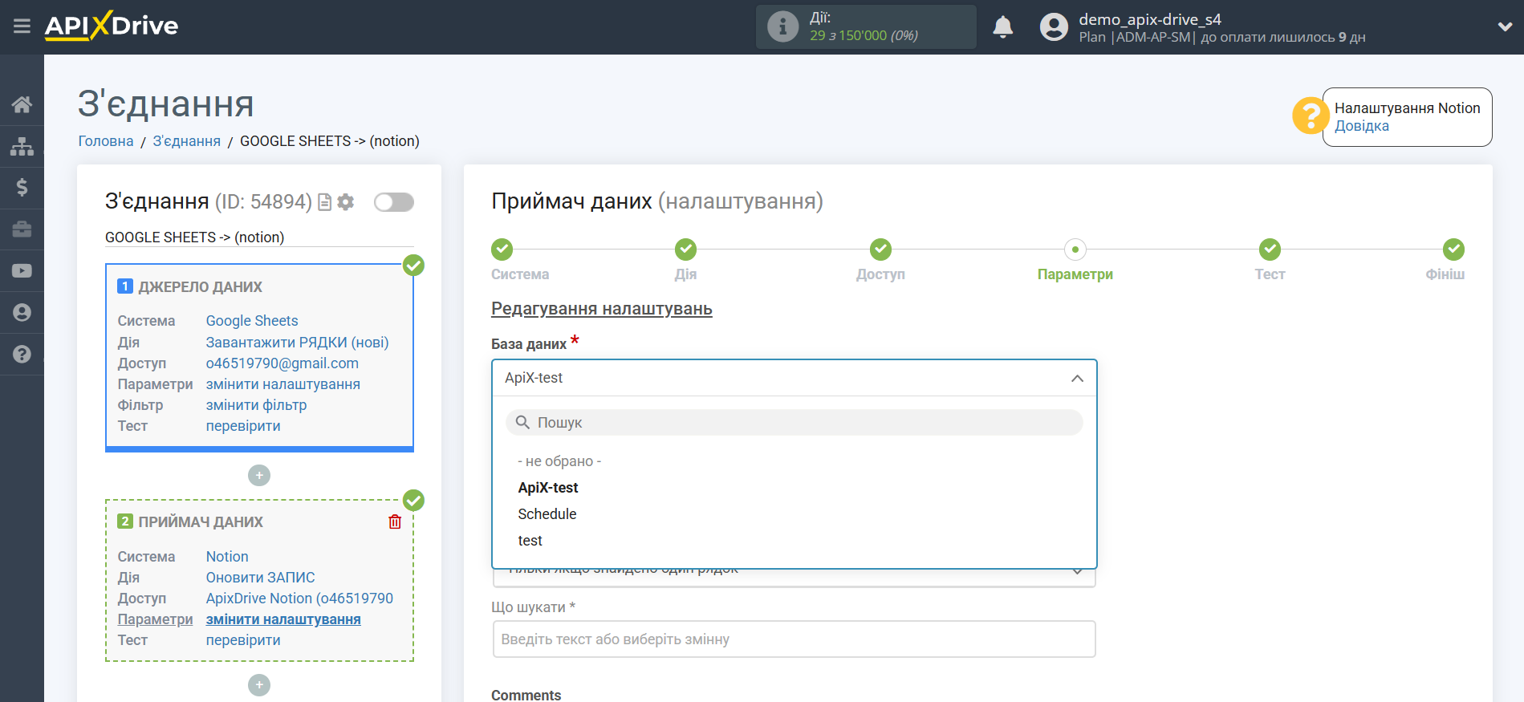
Task: Open the help question sidebar icon
Action: (x=22, y=354)
